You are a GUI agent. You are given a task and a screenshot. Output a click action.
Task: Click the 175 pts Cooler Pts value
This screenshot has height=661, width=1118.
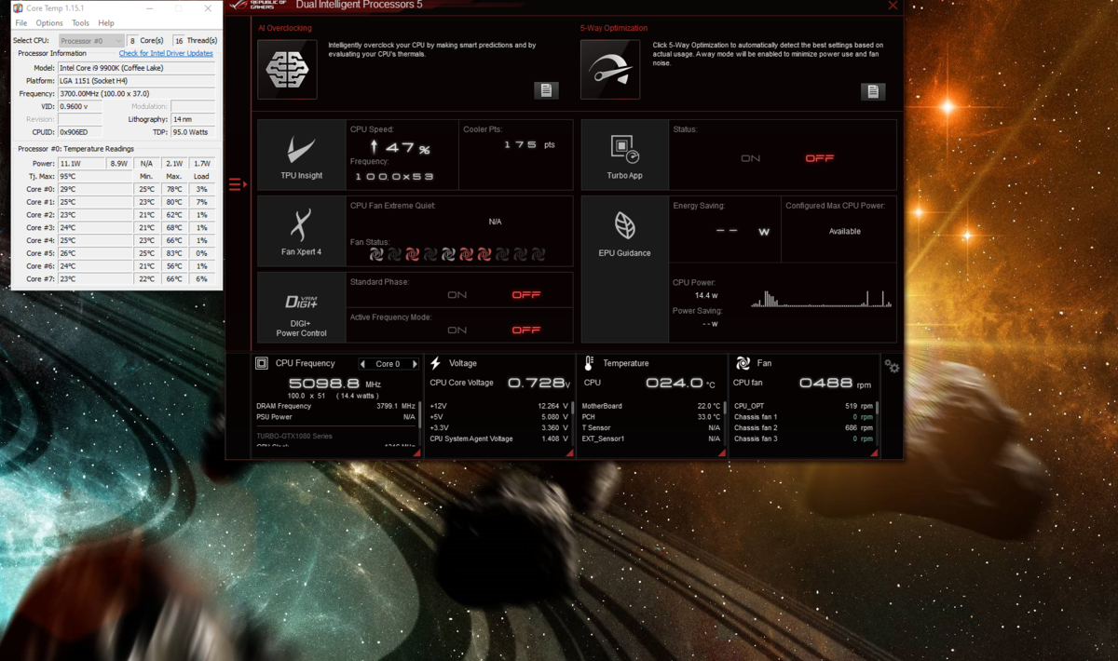[529, 145]
